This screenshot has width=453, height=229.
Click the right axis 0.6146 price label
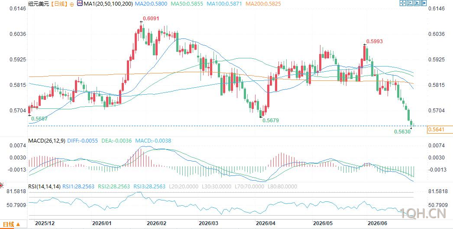(437, 9)
